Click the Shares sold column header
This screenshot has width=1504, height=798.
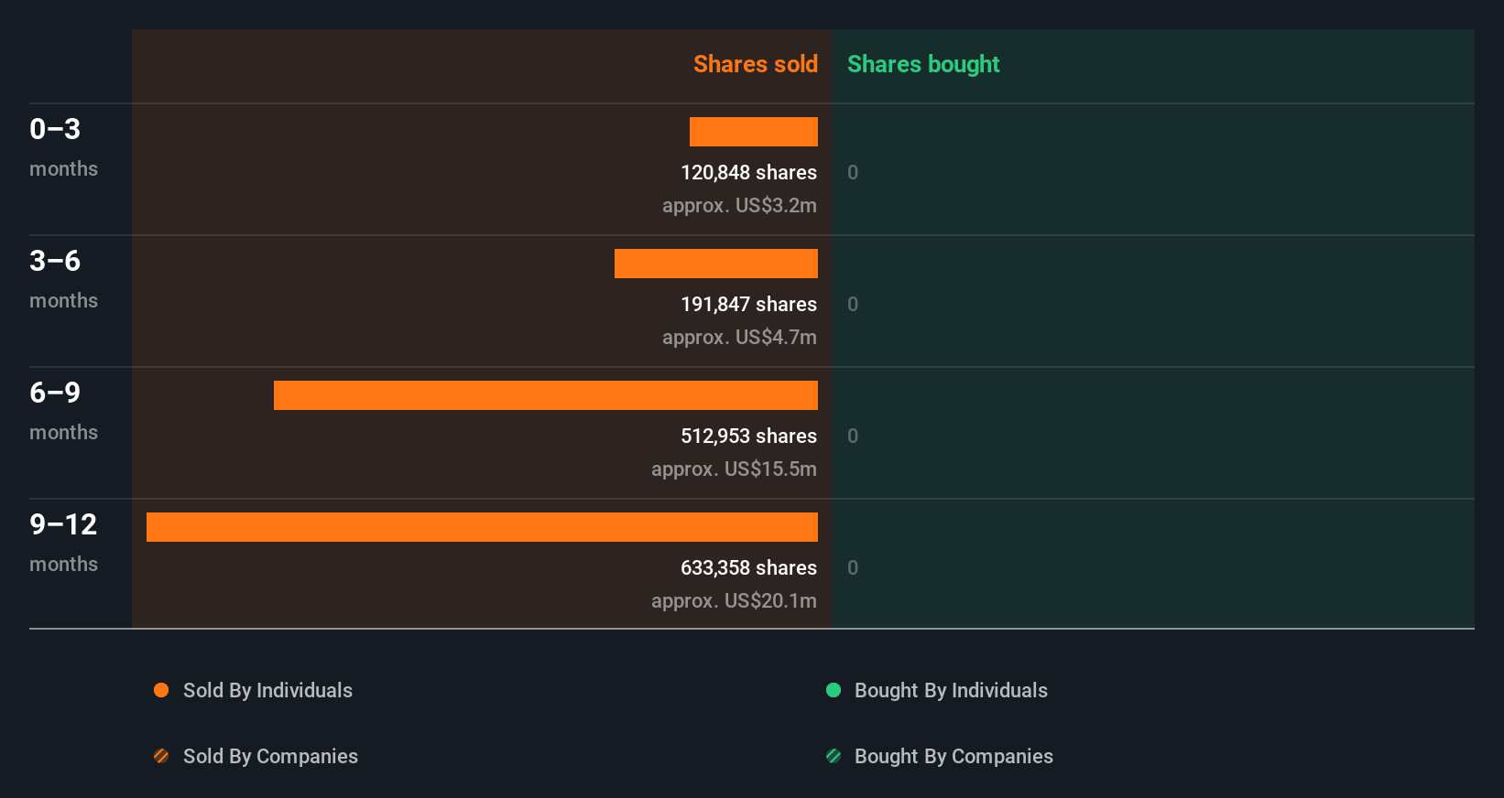coord(756,64)
